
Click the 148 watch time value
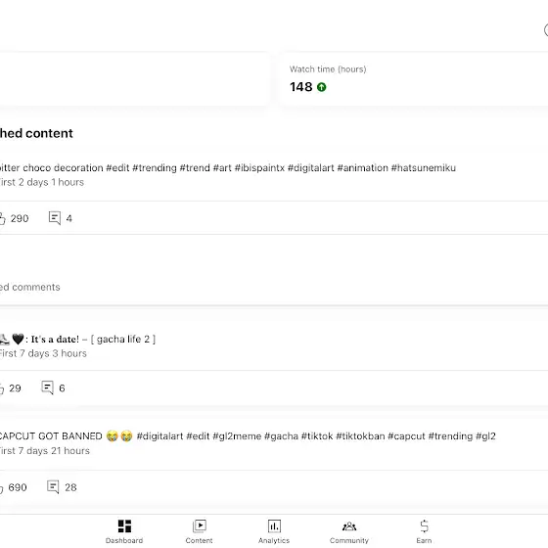click(301, 87)
